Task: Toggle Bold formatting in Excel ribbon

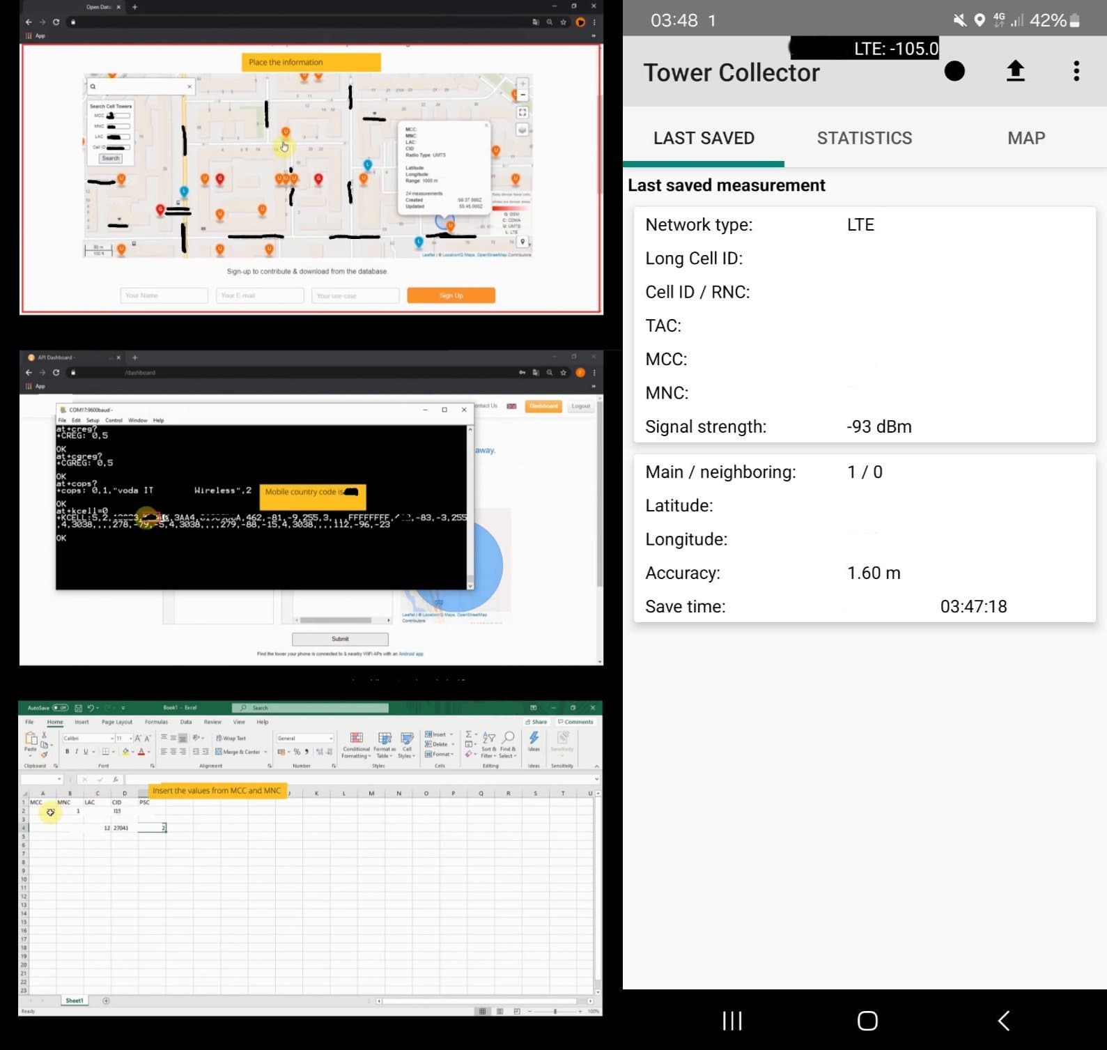Action: point(67,752)
